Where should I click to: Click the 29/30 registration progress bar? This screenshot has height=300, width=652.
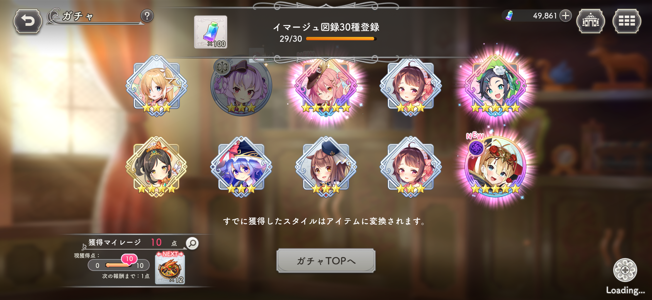click(x=341, y=39)
